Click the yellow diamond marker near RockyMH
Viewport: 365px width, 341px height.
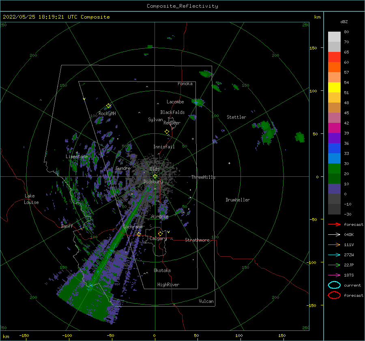[108, 106]
